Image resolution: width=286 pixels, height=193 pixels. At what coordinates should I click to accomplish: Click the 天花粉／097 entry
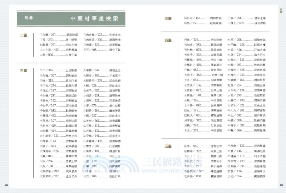(x=203, y=90)
